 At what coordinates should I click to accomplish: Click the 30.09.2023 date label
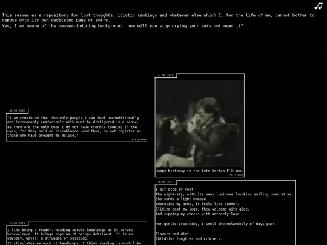click(165, 182)
